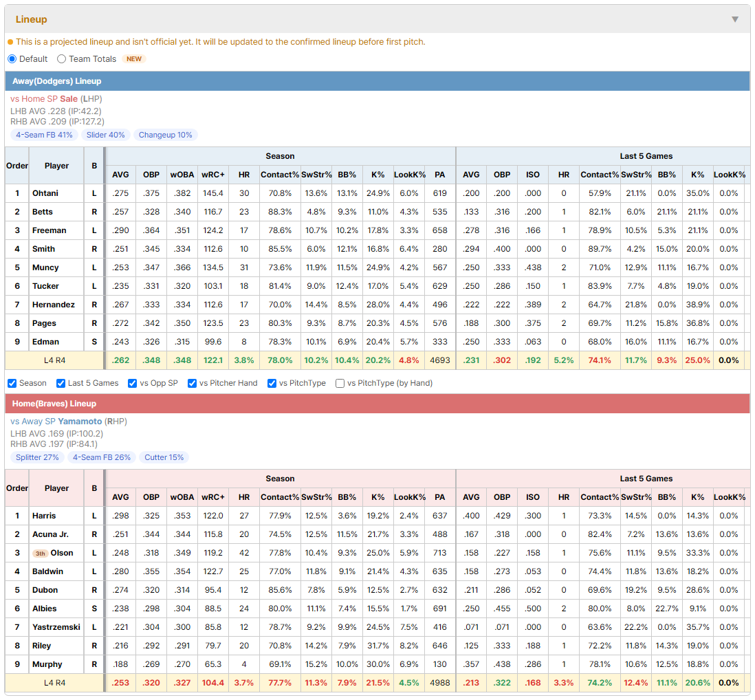The image size is (755, 700).
Task: Click the orange dot beside projected lineup notice
Action: click(x=10, y=42)
